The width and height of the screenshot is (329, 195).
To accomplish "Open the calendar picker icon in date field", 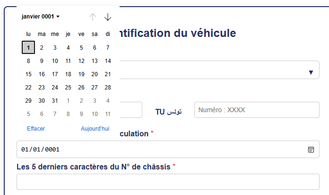I will [311, 150].
